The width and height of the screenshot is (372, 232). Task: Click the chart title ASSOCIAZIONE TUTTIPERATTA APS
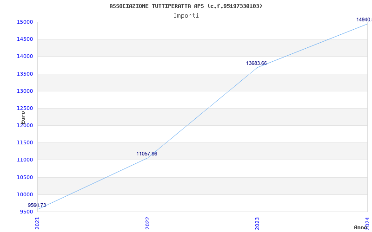coord(186,6)
